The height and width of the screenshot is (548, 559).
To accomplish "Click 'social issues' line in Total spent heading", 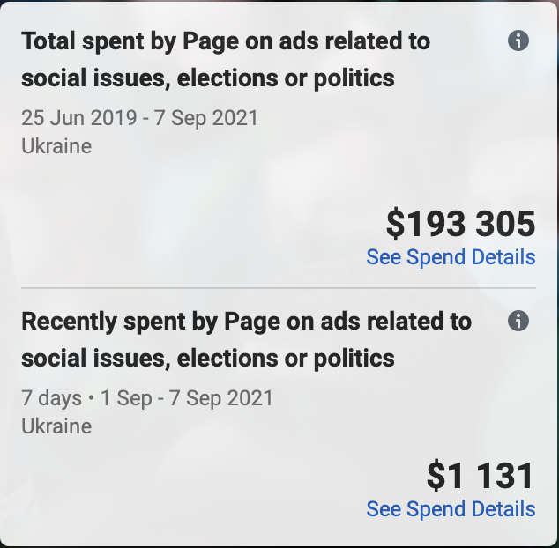I will click(208, 78).
